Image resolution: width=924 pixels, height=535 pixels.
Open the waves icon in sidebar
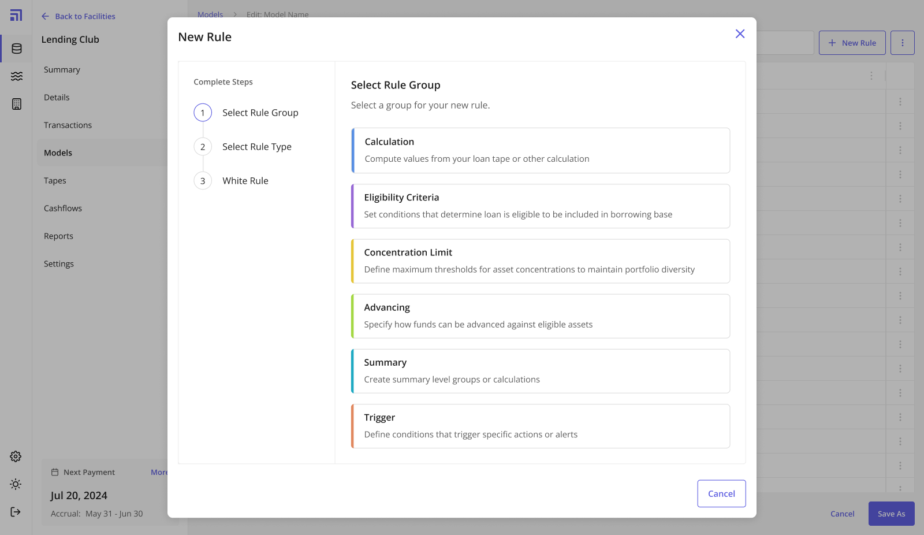tap(17, 76)
